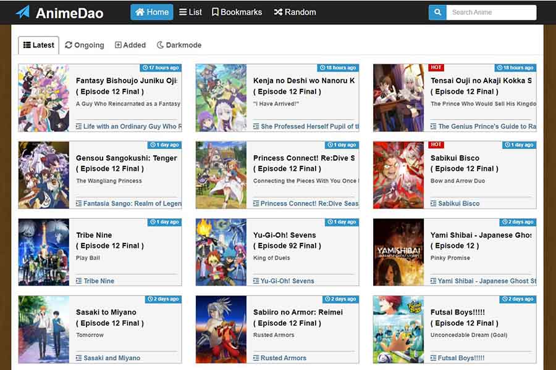Open Tribe Nine episode title
This screenshot has width=556, height=370.
(x=110, y=240)
